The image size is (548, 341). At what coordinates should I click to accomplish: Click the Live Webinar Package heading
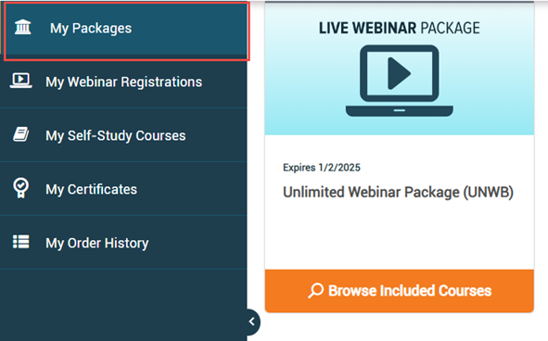coord(399,29)
